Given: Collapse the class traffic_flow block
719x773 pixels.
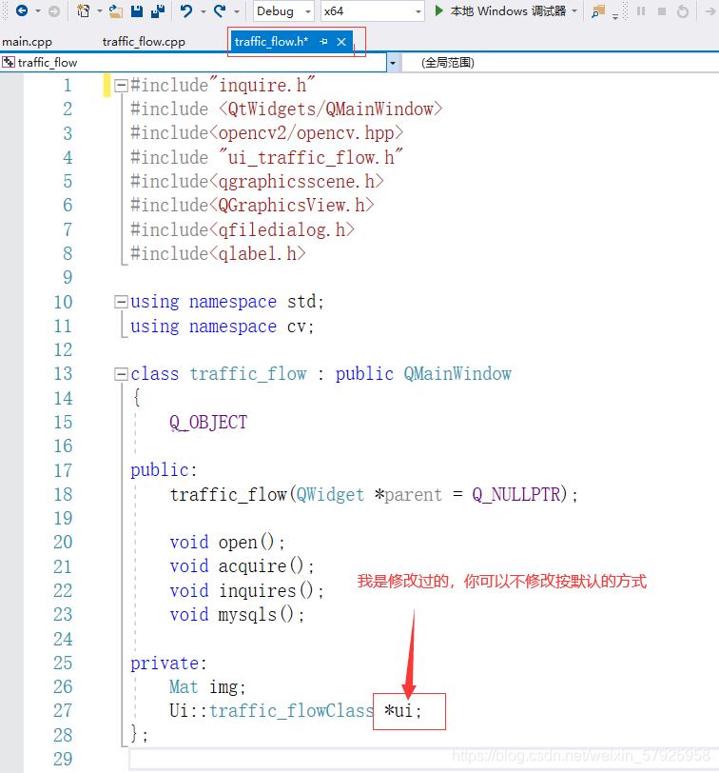Looking at the screenshot, I should click(121, 374).
